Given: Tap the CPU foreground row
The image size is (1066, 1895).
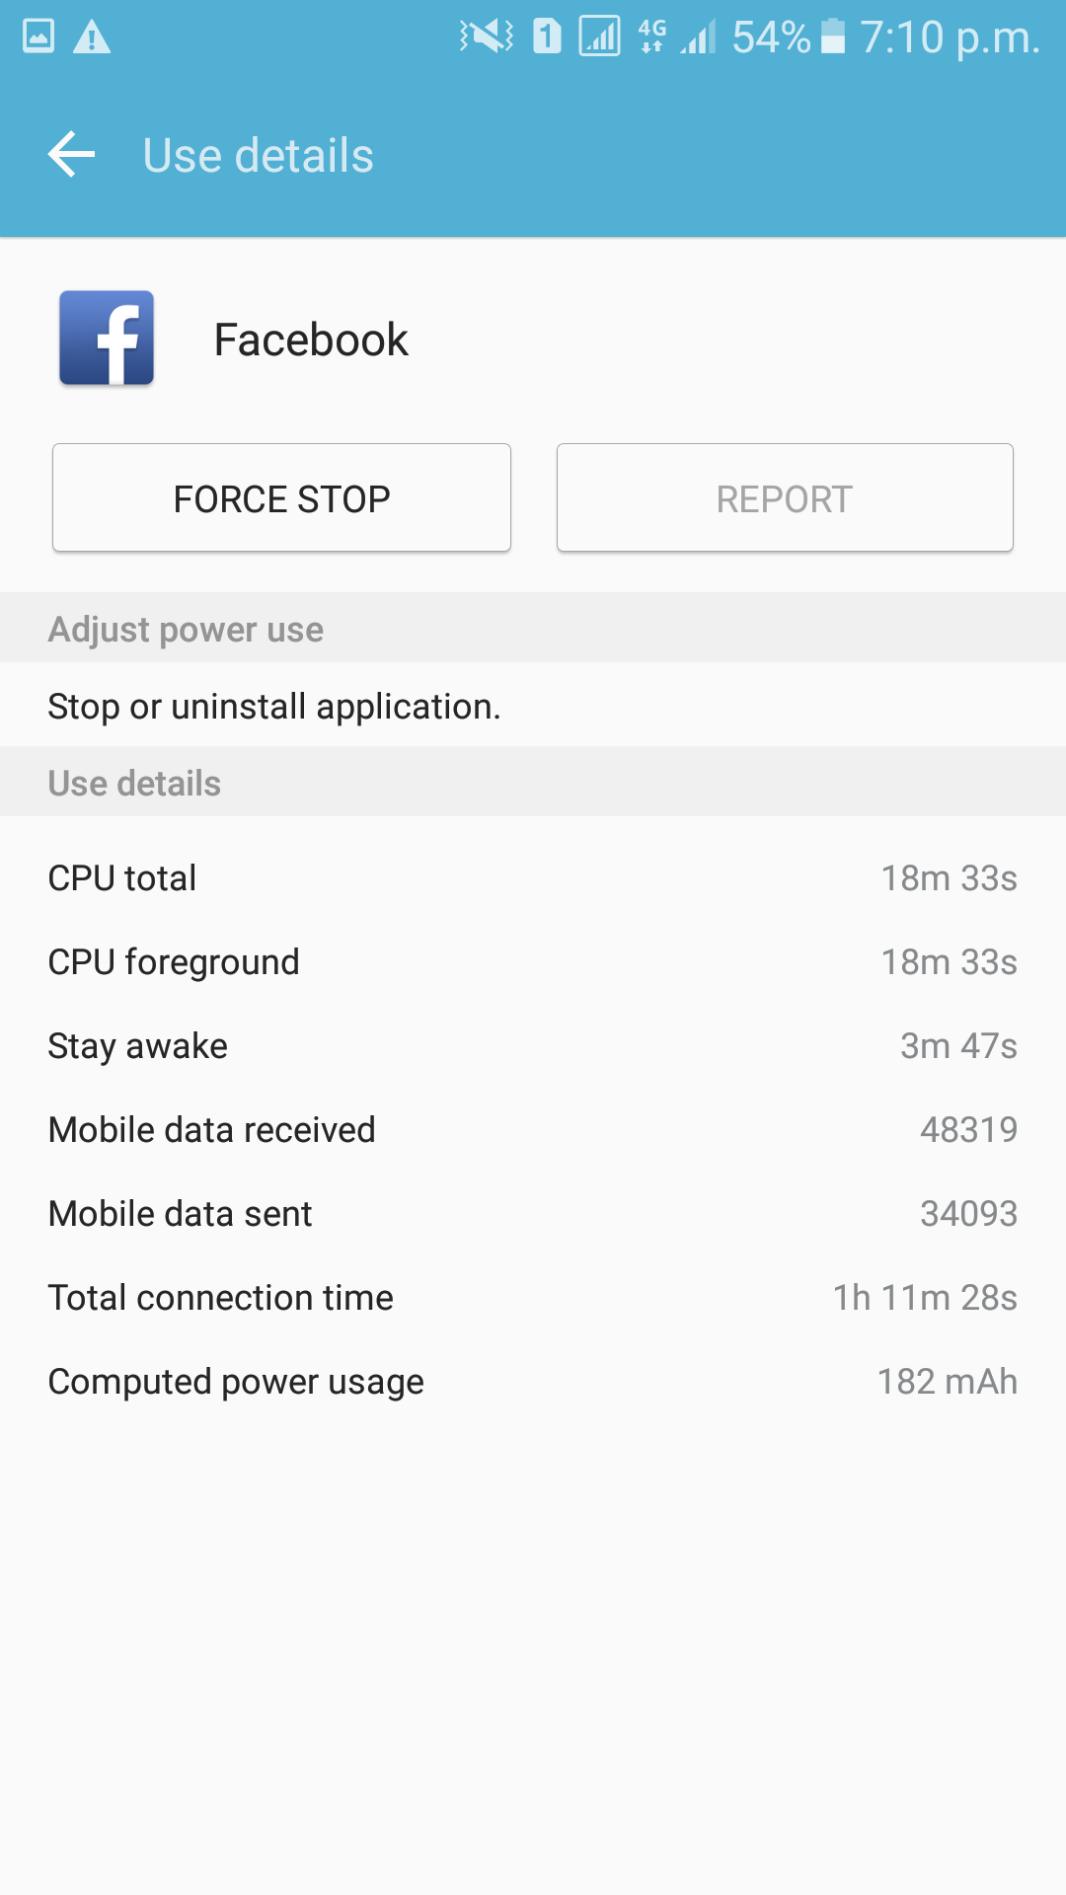Looking at the screenshot, I should coord(533,962).
